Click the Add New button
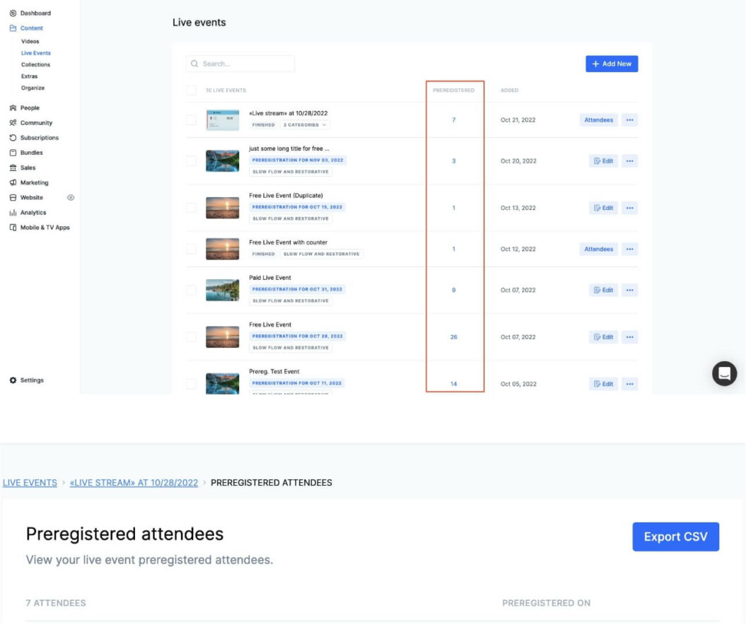Image resolution: width=746 pixels, height=627 pixels. (x=612, y=64)
